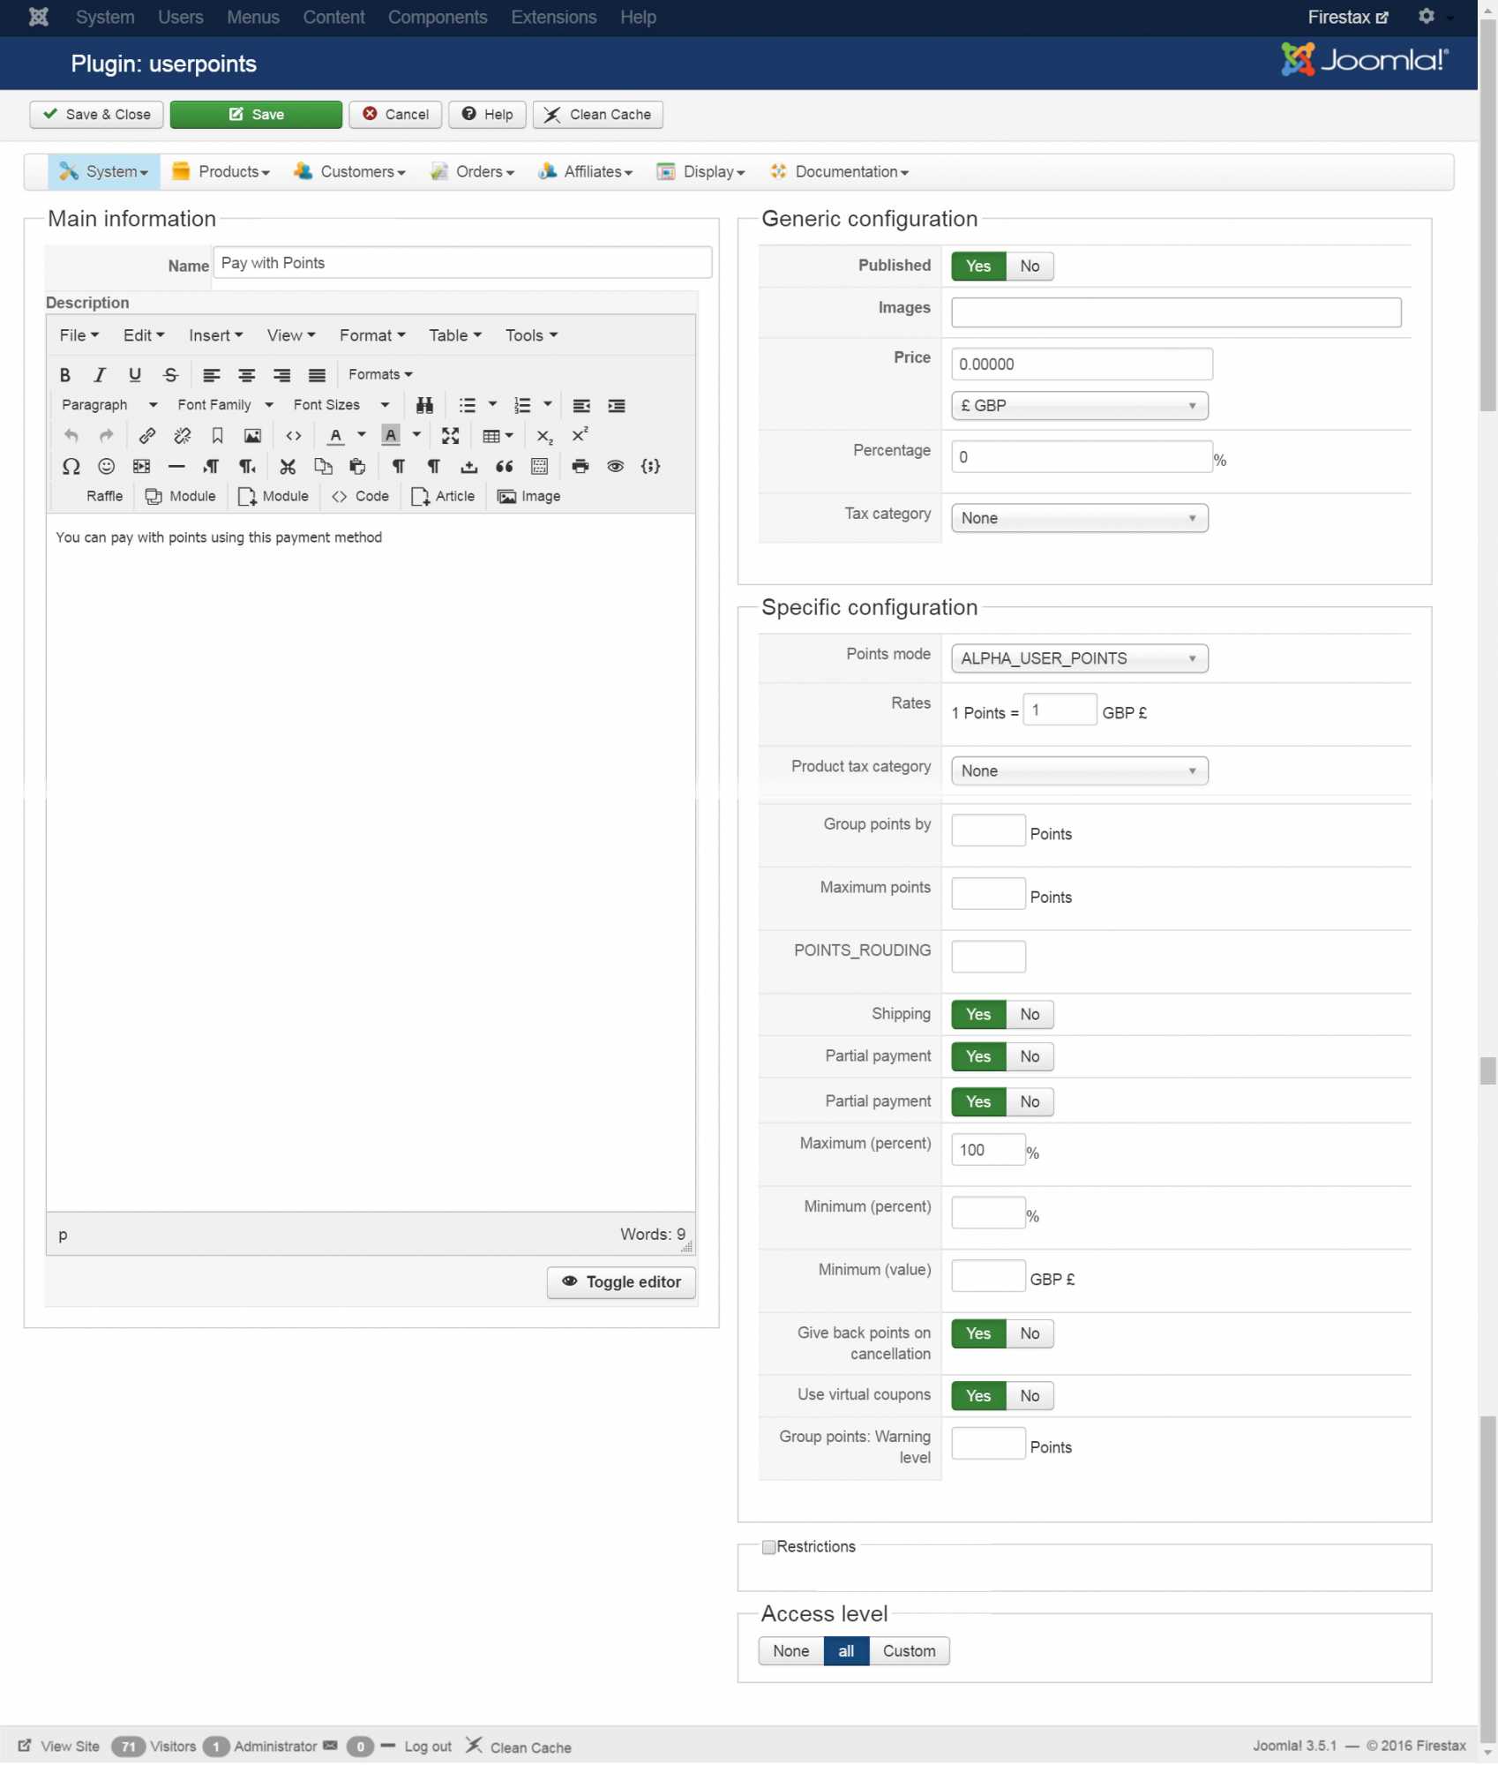
Task: Open the Font Family dropdown
Action: [225, 406]
